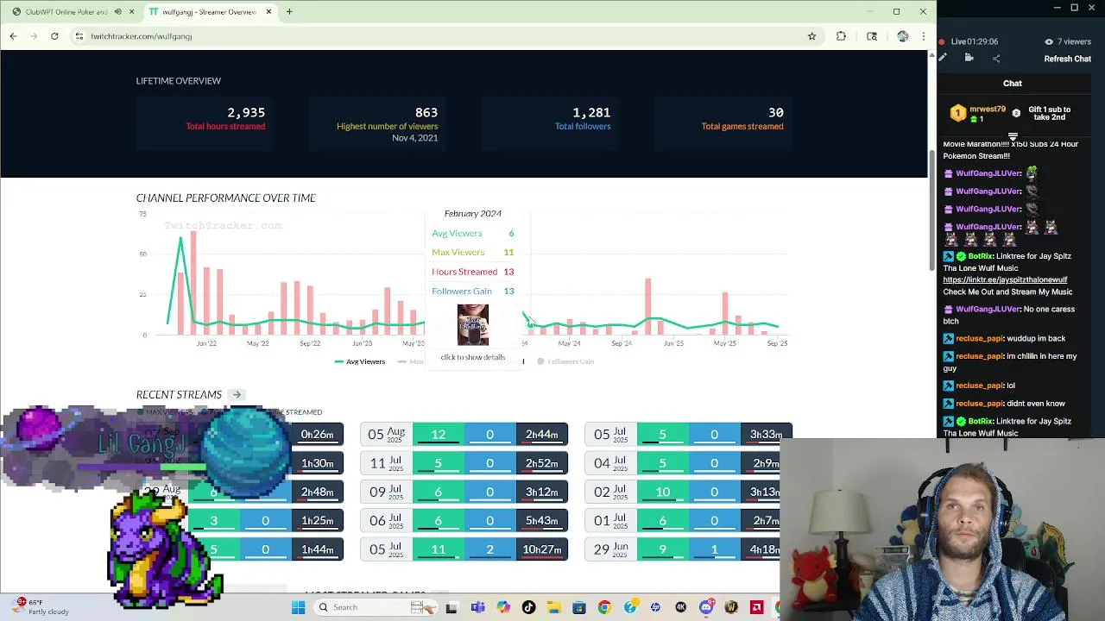Toggle the Followers Gain chart legend
1105x621 pixels.
coord(565,361)
